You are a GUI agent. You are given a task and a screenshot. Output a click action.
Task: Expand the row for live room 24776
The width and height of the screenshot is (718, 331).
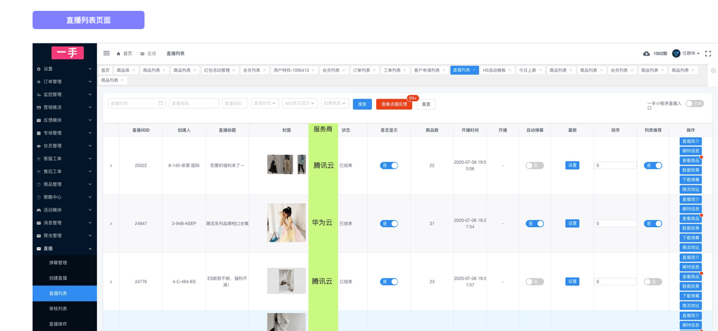tap(111, 281)
